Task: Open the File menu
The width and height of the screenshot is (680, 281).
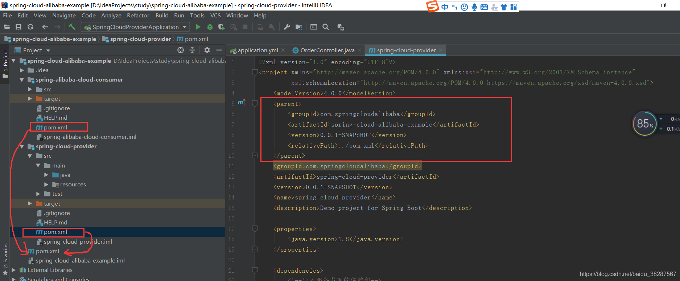Action: coord(7,15)
